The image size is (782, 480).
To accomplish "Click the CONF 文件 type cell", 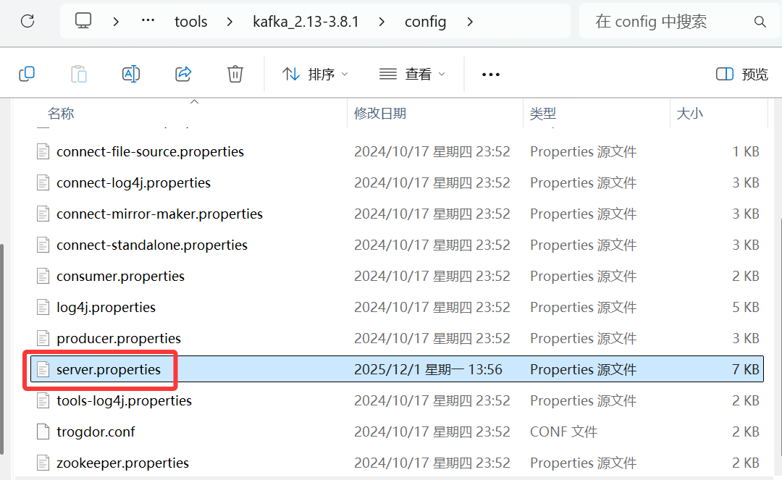I will (x=563, y=431).
